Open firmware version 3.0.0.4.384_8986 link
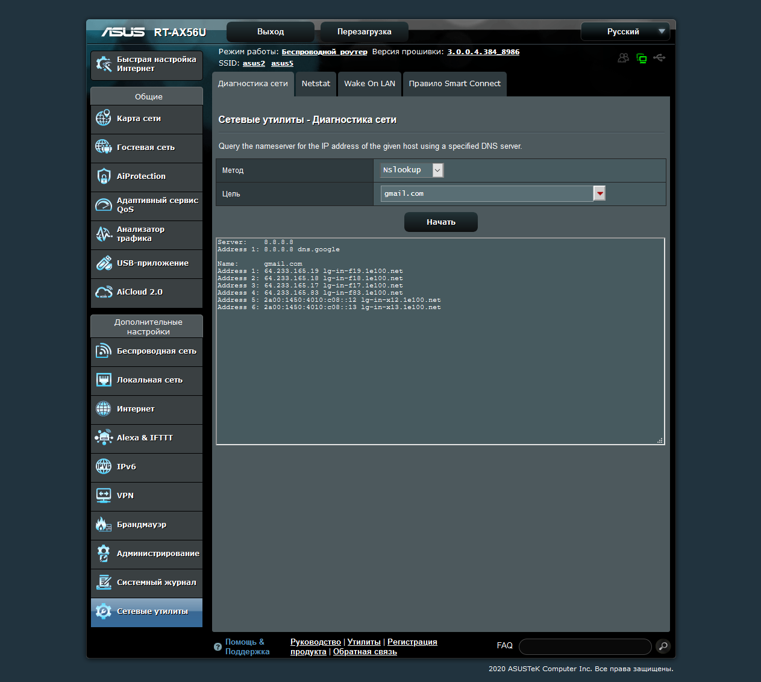Image resolution: width=761 pixels, height=682 pixels. [483, 52]
